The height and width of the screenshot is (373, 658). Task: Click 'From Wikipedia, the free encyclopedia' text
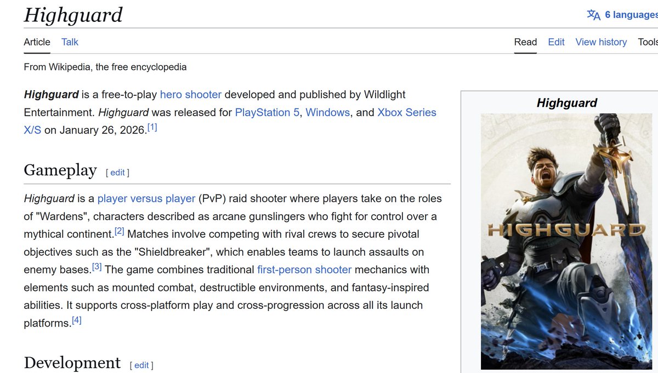(x=105, y=67)
